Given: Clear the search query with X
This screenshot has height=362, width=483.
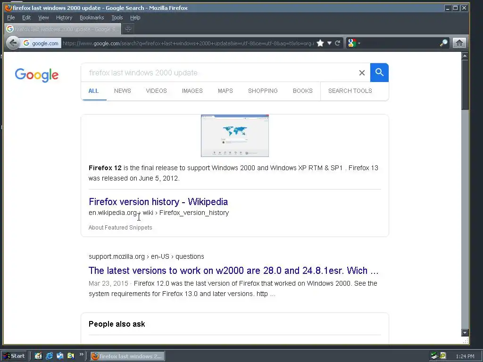Looking at the screenshot, I should coord(362,73).
